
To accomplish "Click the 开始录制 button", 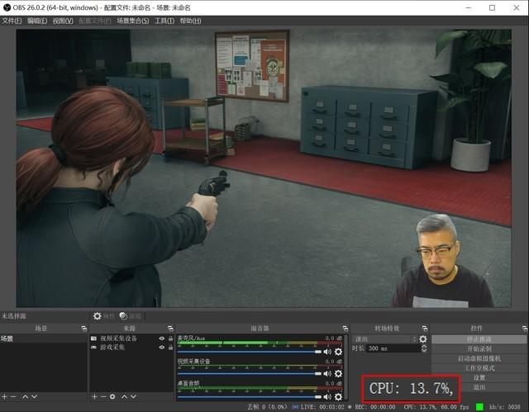I will coord(478,348).
